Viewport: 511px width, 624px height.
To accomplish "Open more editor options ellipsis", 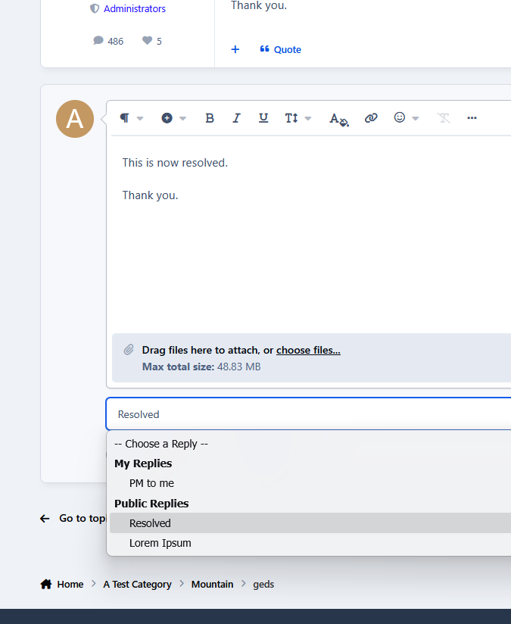I will pos(472,118).
